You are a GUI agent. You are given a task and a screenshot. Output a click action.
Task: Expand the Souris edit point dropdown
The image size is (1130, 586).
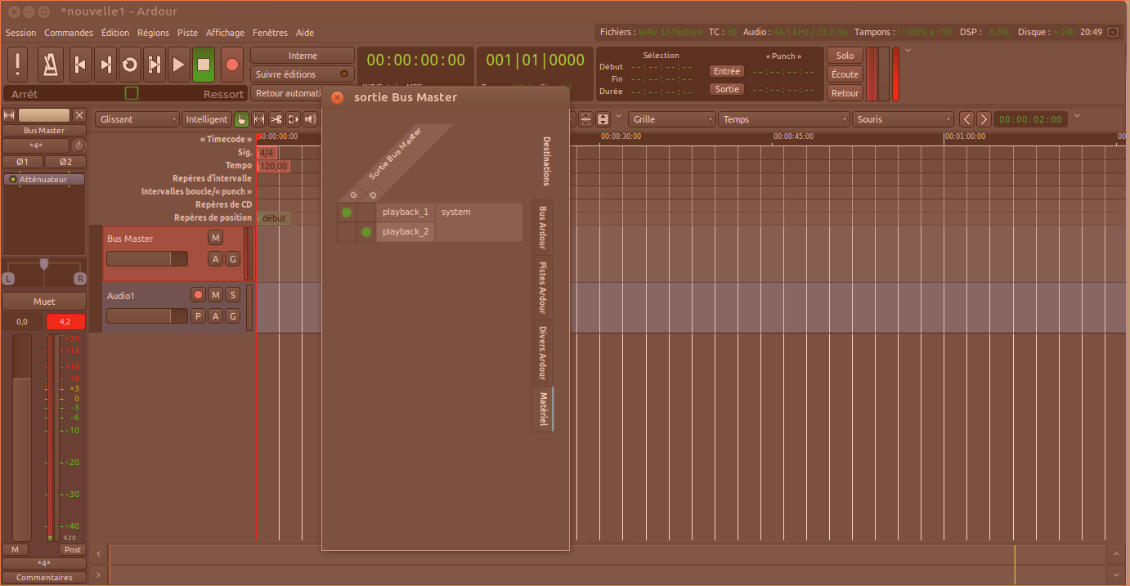pos(903,119)
